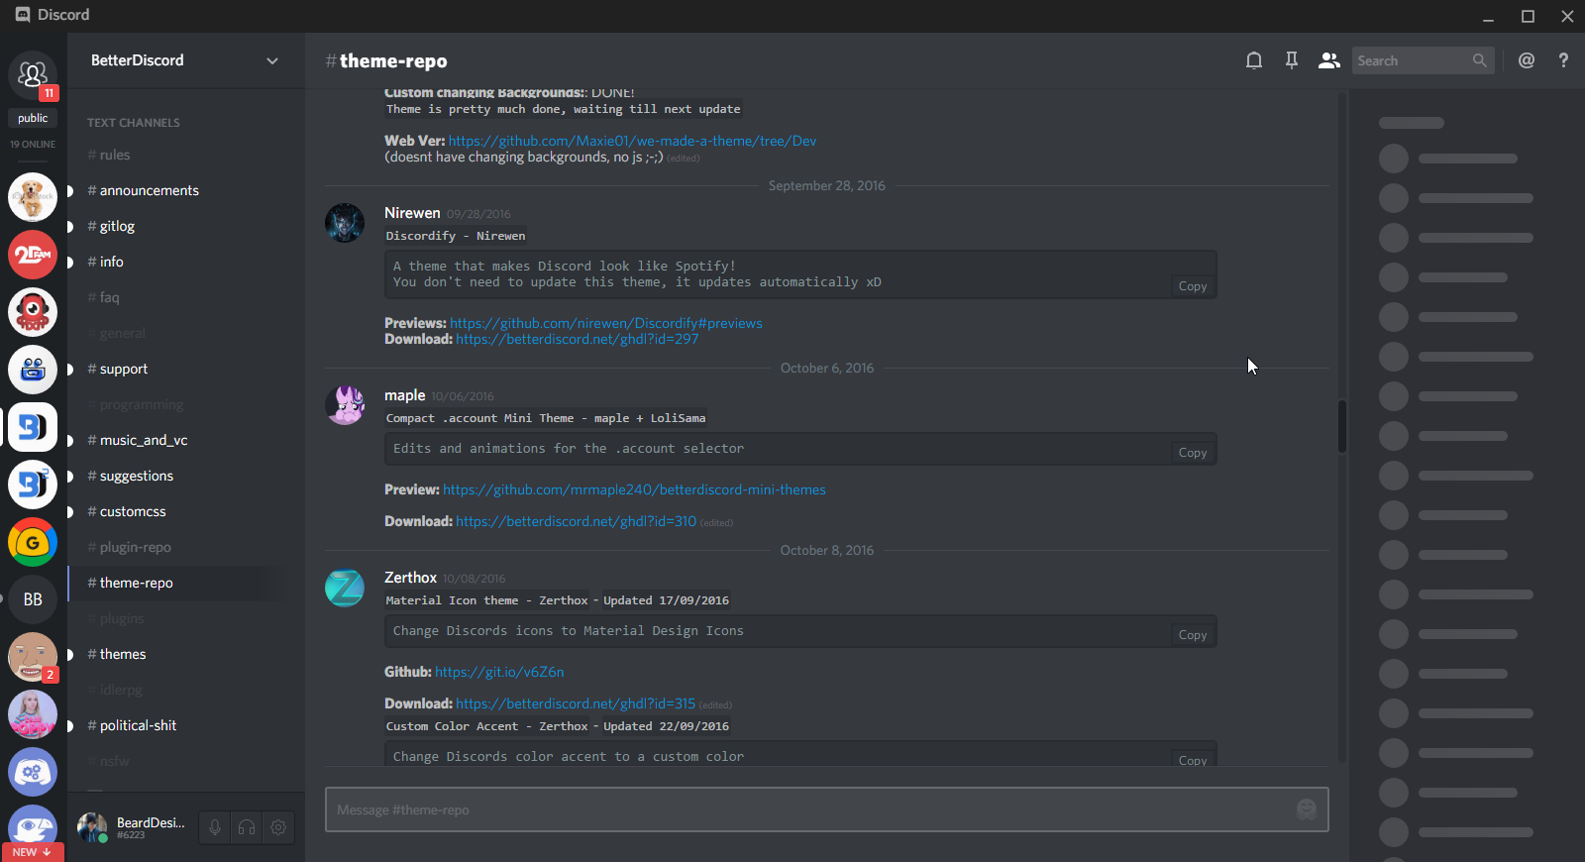The width and height of the screenshot is (1585, 862).
Task: Open the help question mark icon
Action: click(1563, 60)
